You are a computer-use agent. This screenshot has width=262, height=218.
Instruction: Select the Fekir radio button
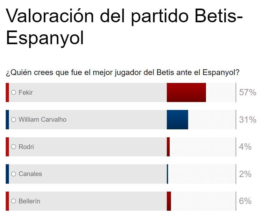coord(14,92)
